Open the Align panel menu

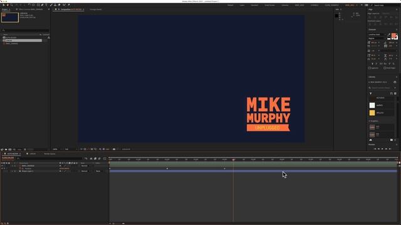(x=397, y=9)
